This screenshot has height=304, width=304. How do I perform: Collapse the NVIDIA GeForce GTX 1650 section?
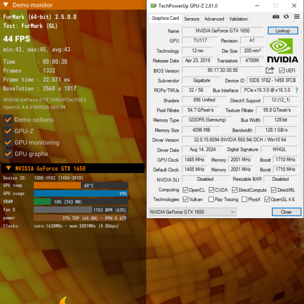9,169
